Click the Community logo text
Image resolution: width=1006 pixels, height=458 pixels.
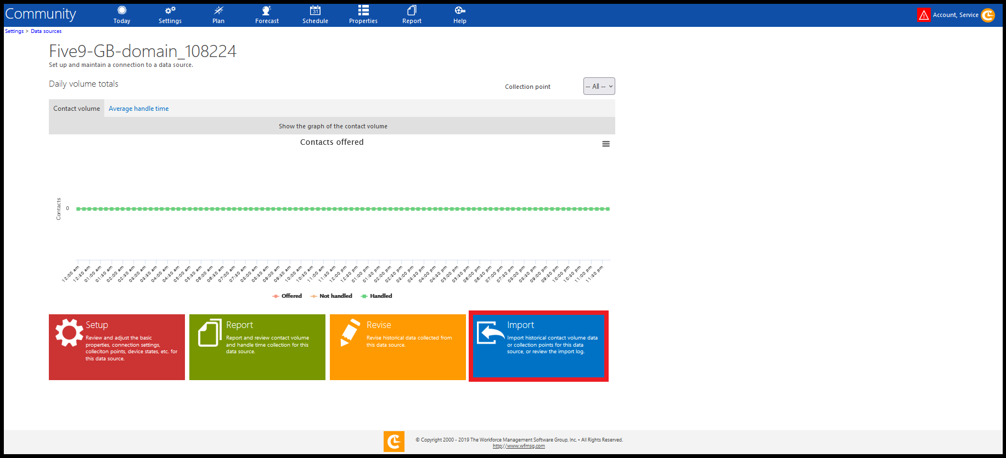tap(41, 14)
